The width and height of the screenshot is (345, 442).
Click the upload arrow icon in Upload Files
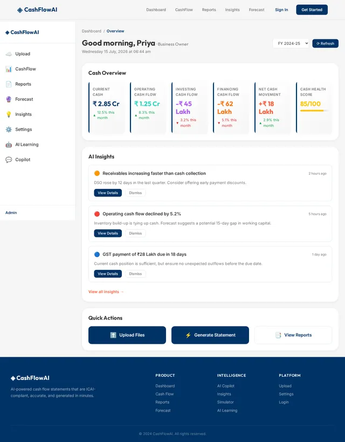point(113,335)
